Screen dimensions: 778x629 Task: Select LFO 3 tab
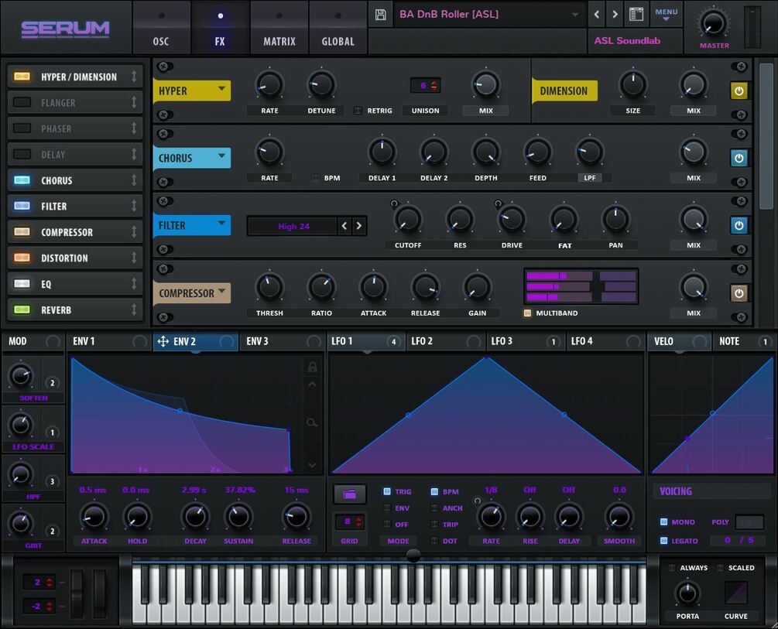[x=526, y=341]
